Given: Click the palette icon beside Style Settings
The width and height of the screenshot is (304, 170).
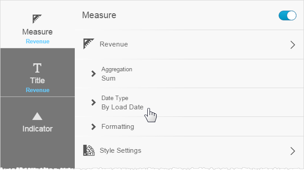Looking at the screenshot, I should [x=89, y=151].
